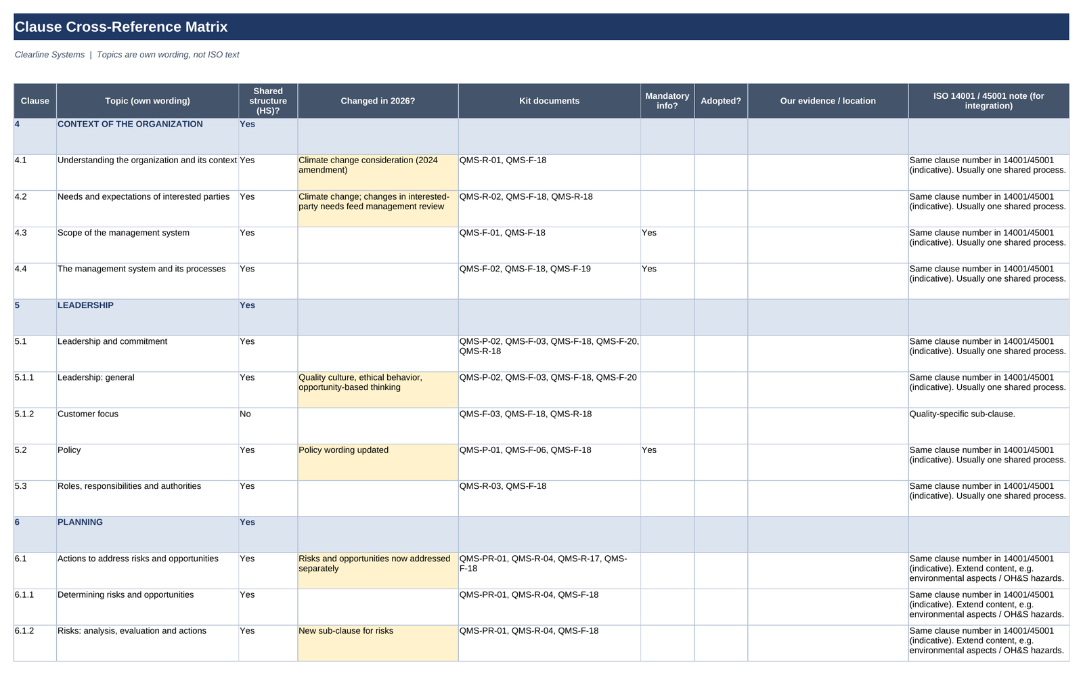Screen dimensions: 1083x675
Task: Select "The management system and its processes" cell
Action: tap(148, 281)
